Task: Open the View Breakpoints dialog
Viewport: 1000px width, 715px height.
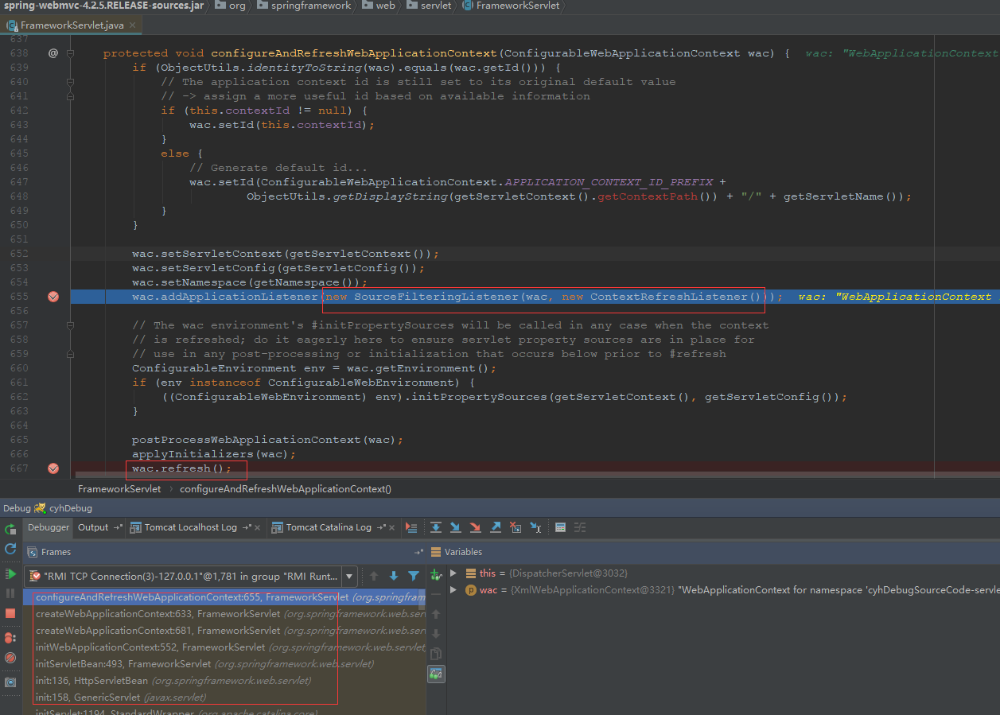Action: [x=10, y=638]
